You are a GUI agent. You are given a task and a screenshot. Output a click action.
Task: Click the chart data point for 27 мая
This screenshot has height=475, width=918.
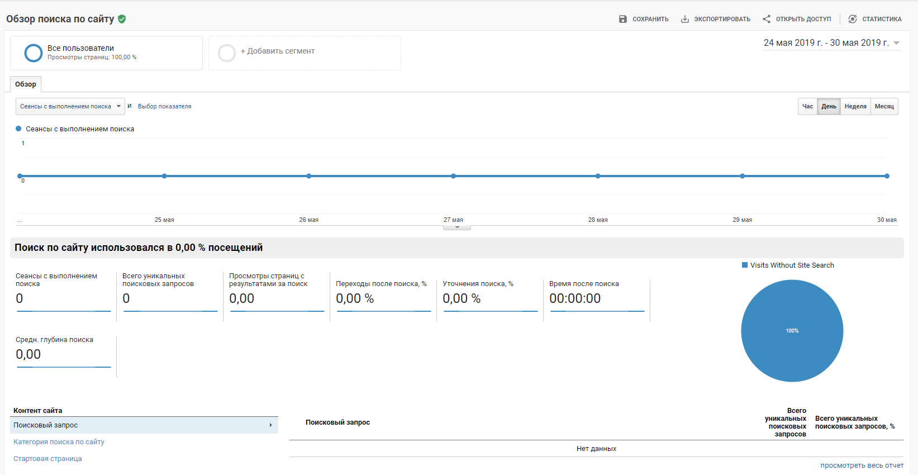(454, 176)
